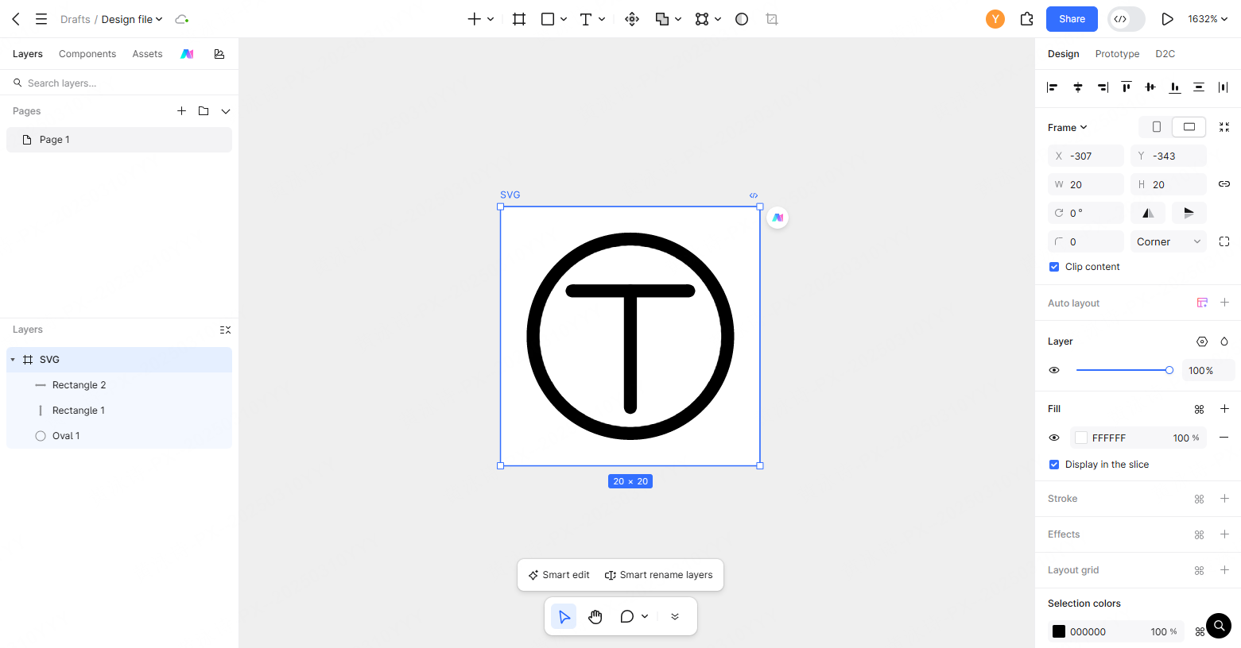Switch to the Assets tab
The height and width of the screenshot is (648, 1241).
click(147, 54)
